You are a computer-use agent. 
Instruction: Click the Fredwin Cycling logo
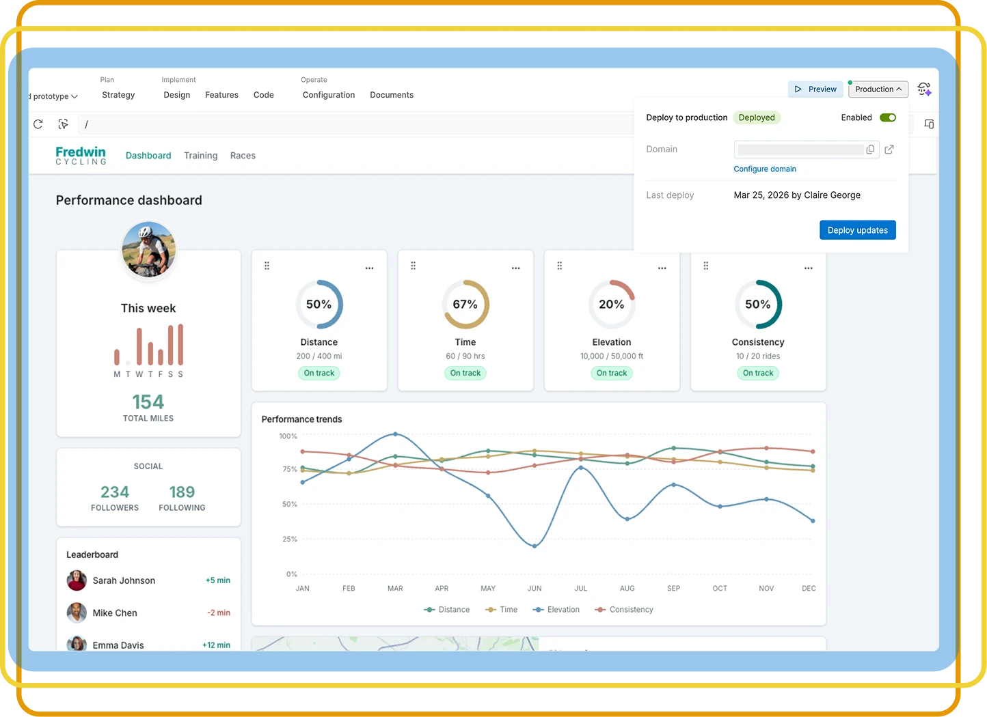pyautogui.click(x=81, y=156)
